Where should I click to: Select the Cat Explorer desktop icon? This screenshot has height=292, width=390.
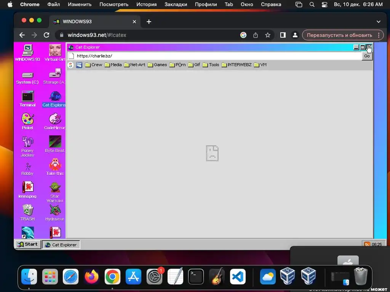click(x=54, y=99)
